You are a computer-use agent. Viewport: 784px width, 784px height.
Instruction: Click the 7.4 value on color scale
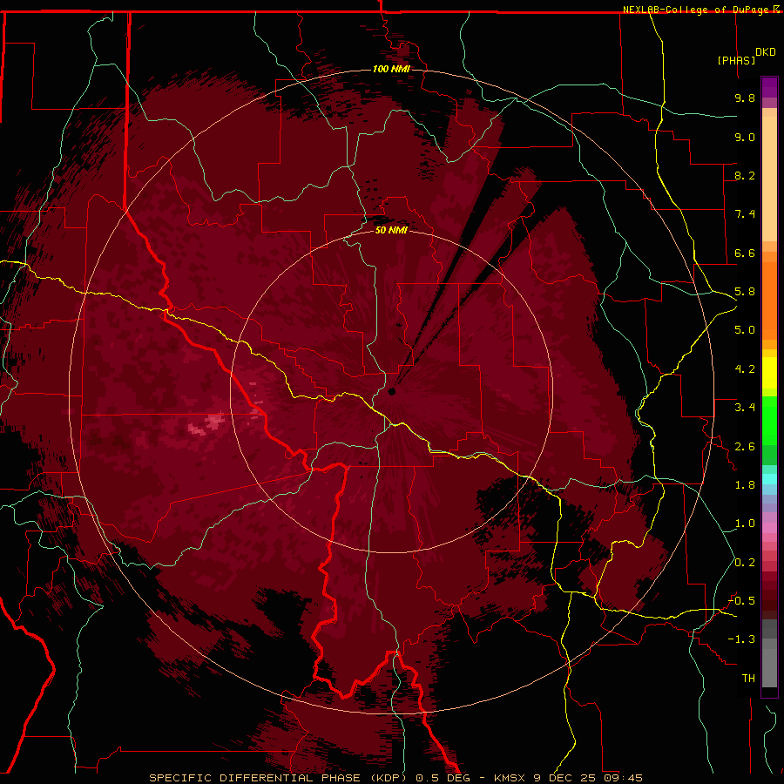745,214
